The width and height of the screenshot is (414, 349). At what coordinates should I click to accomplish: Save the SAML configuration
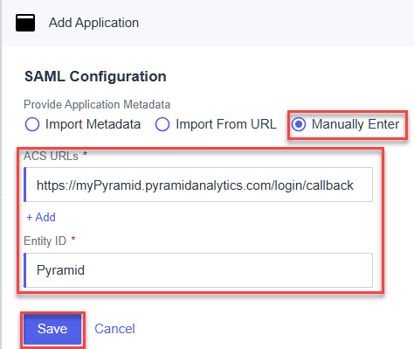tap(52, 329)
